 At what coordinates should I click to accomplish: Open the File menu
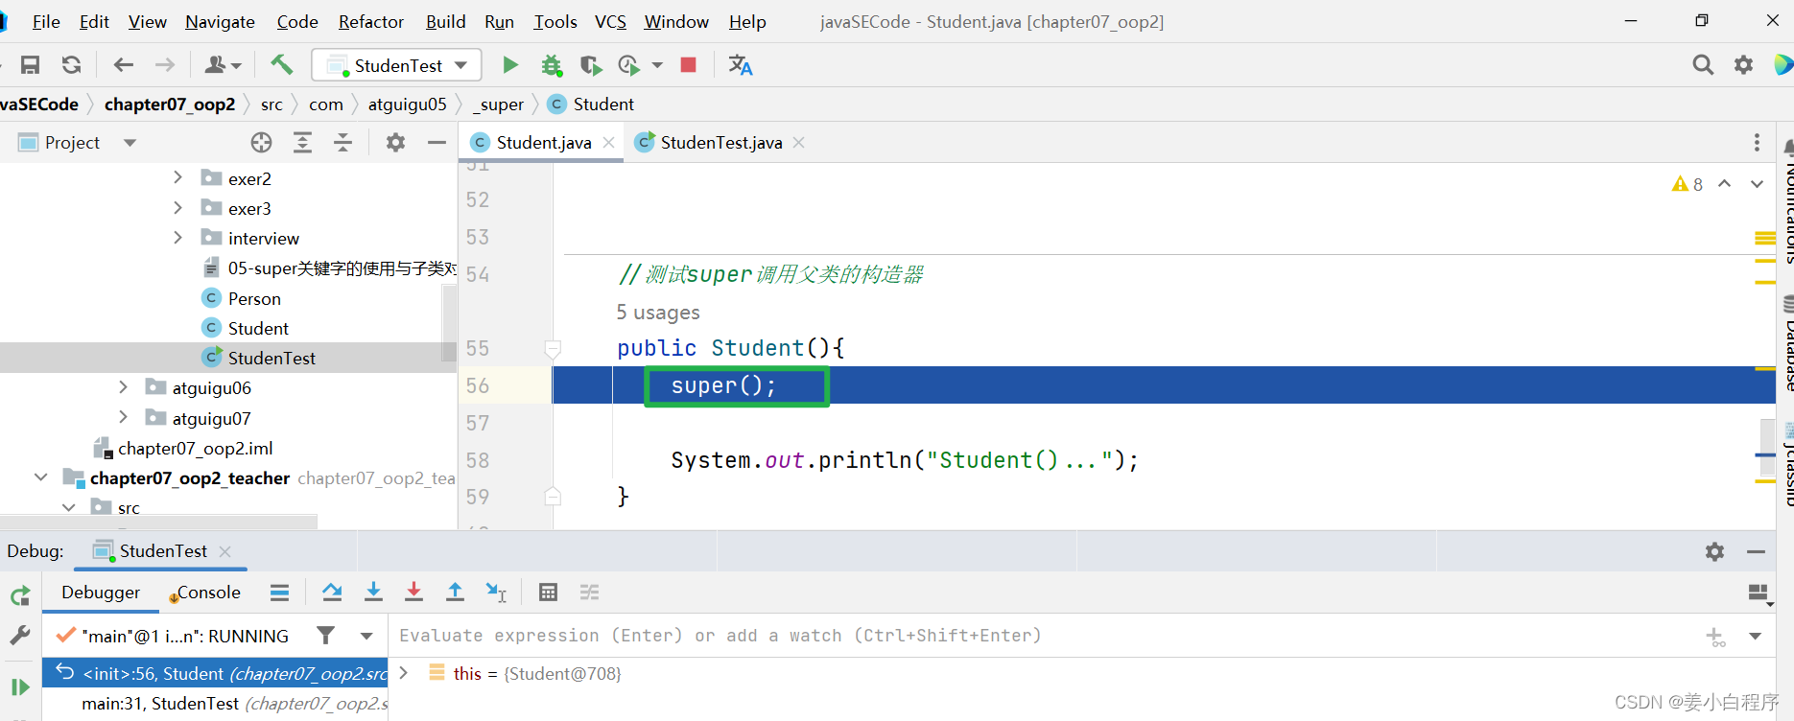[46, 21]
